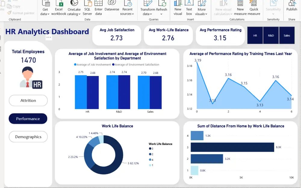Click the 3.2K bar for balance 2
The image size is (301, 188).
point(207,159)
